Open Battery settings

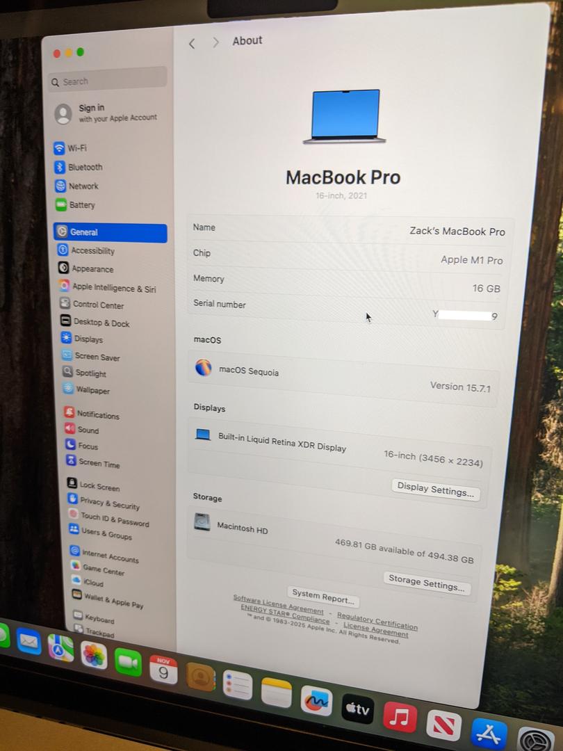(75, 205)
